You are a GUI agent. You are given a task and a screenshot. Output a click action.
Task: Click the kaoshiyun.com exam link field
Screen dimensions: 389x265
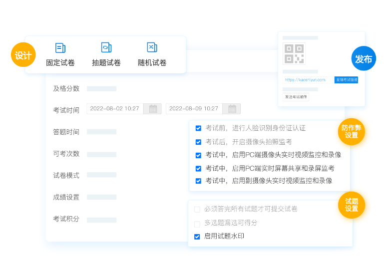pos(307,80)
